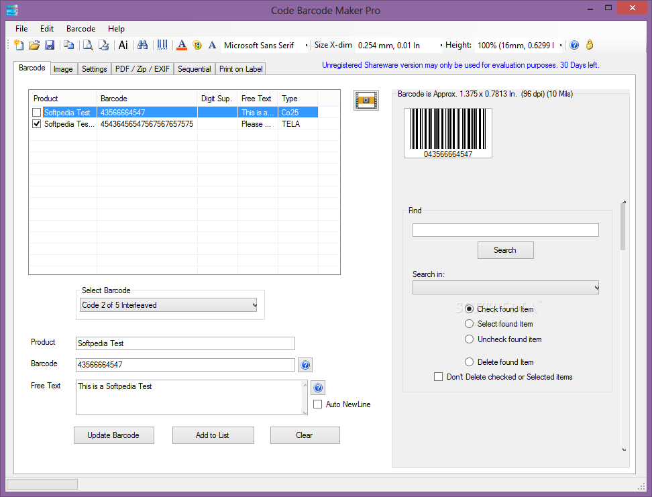Check 'Don't Delete checked or Selected items'
This screenshot has width=652, height=497.
[438, 377]
